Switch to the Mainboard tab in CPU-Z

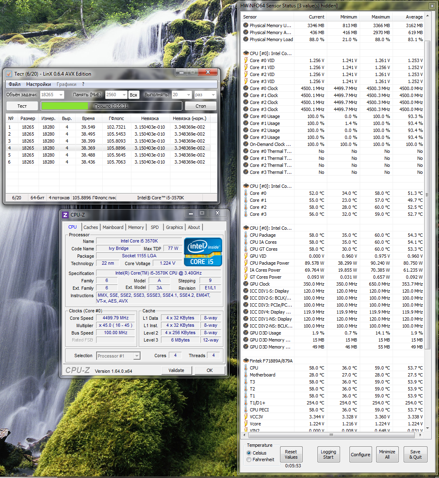click(113, 227)
